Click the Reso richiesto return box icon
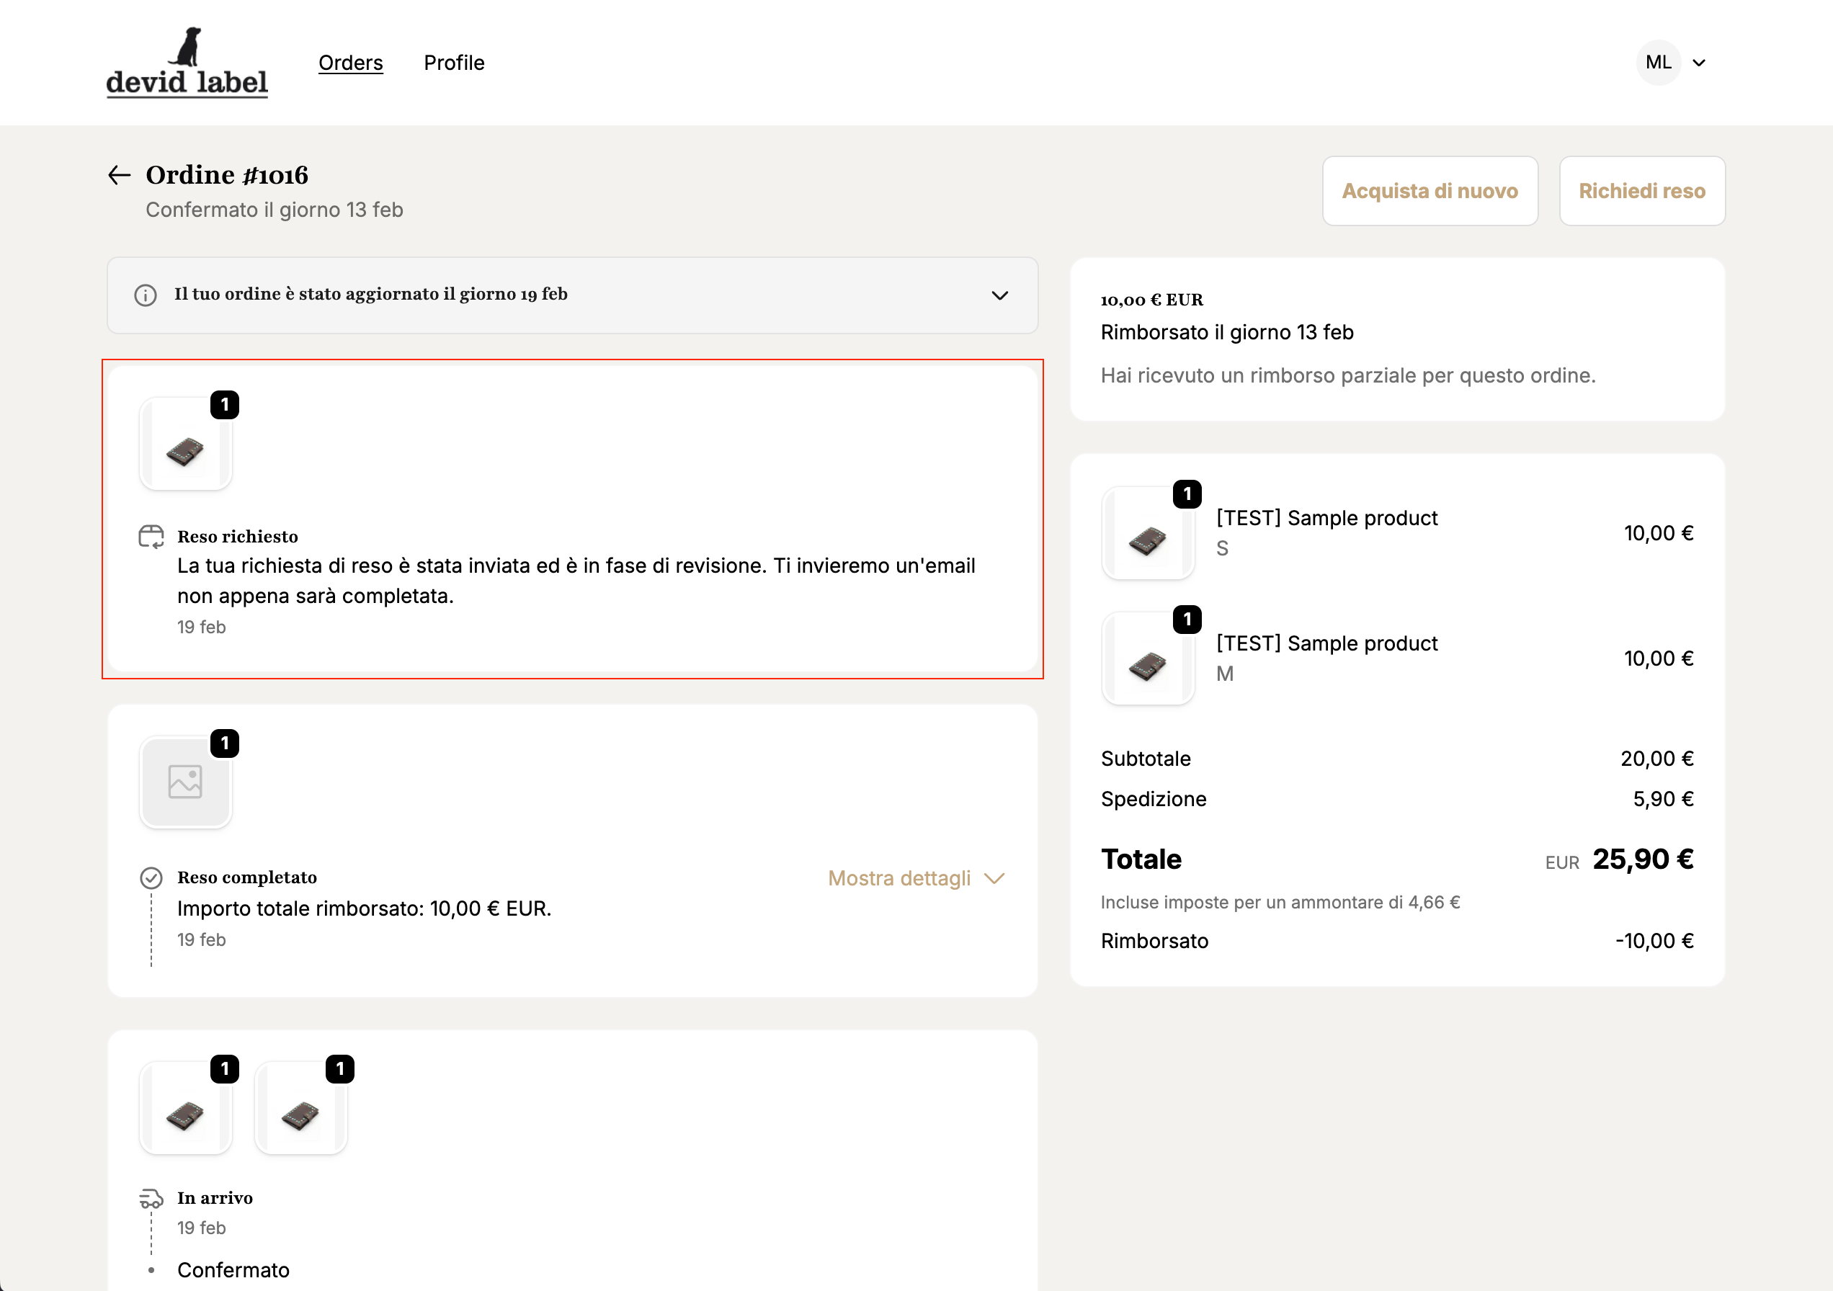Viewport: 1833px width, 1291px height. [x=151, y=537]
